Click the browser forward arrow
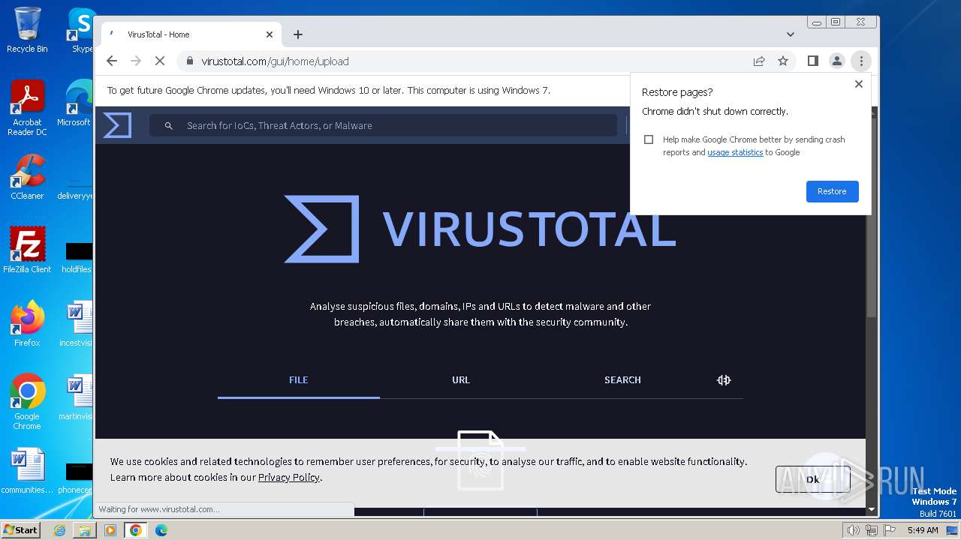Screen dimensions: 961x540 click(136, 61)
